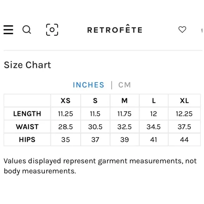Switch size chart to INCHES
The height and width of the screenshot is (204, 204).
pyautogui.click(x=89, y=85)
